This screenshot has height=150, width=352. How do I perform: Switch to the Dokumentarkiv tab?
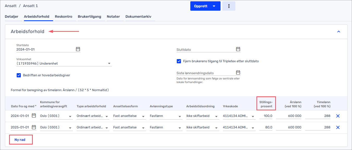click(x=138, y=16)
